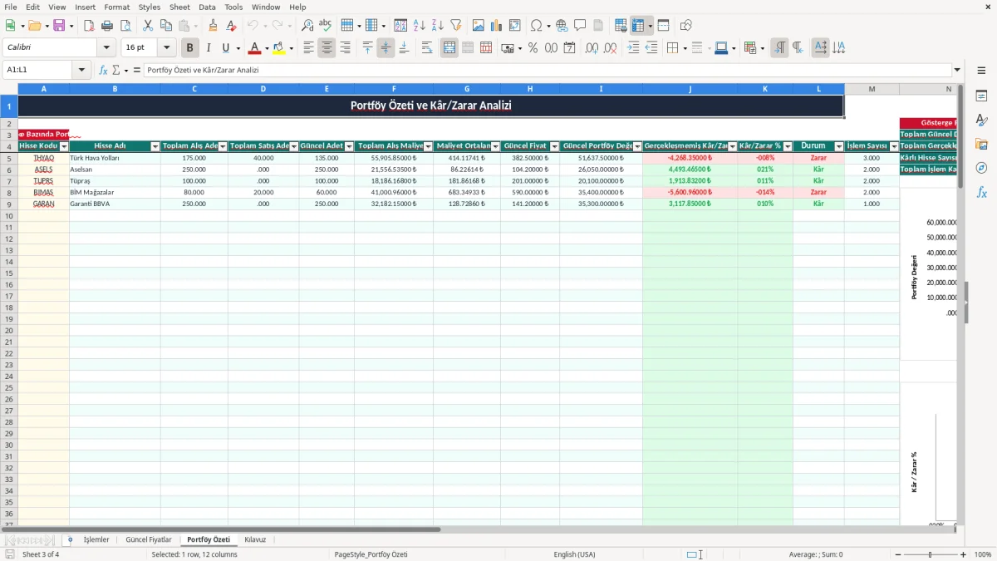Switch to the İşlemler sheet tab

tap(96, 539)
